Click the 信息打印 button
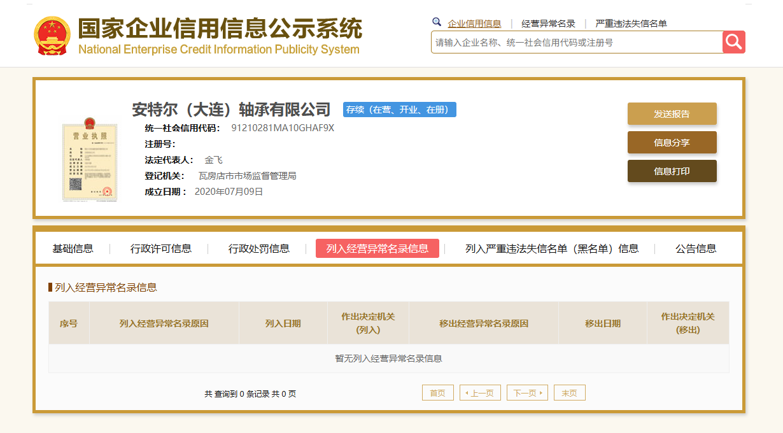This screenshot has width=783, height=433. [672, 171]
